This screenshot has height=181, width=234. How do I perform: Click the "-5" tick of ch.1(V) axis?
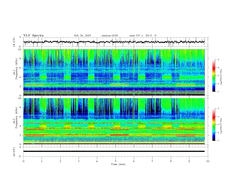point(20,47)
